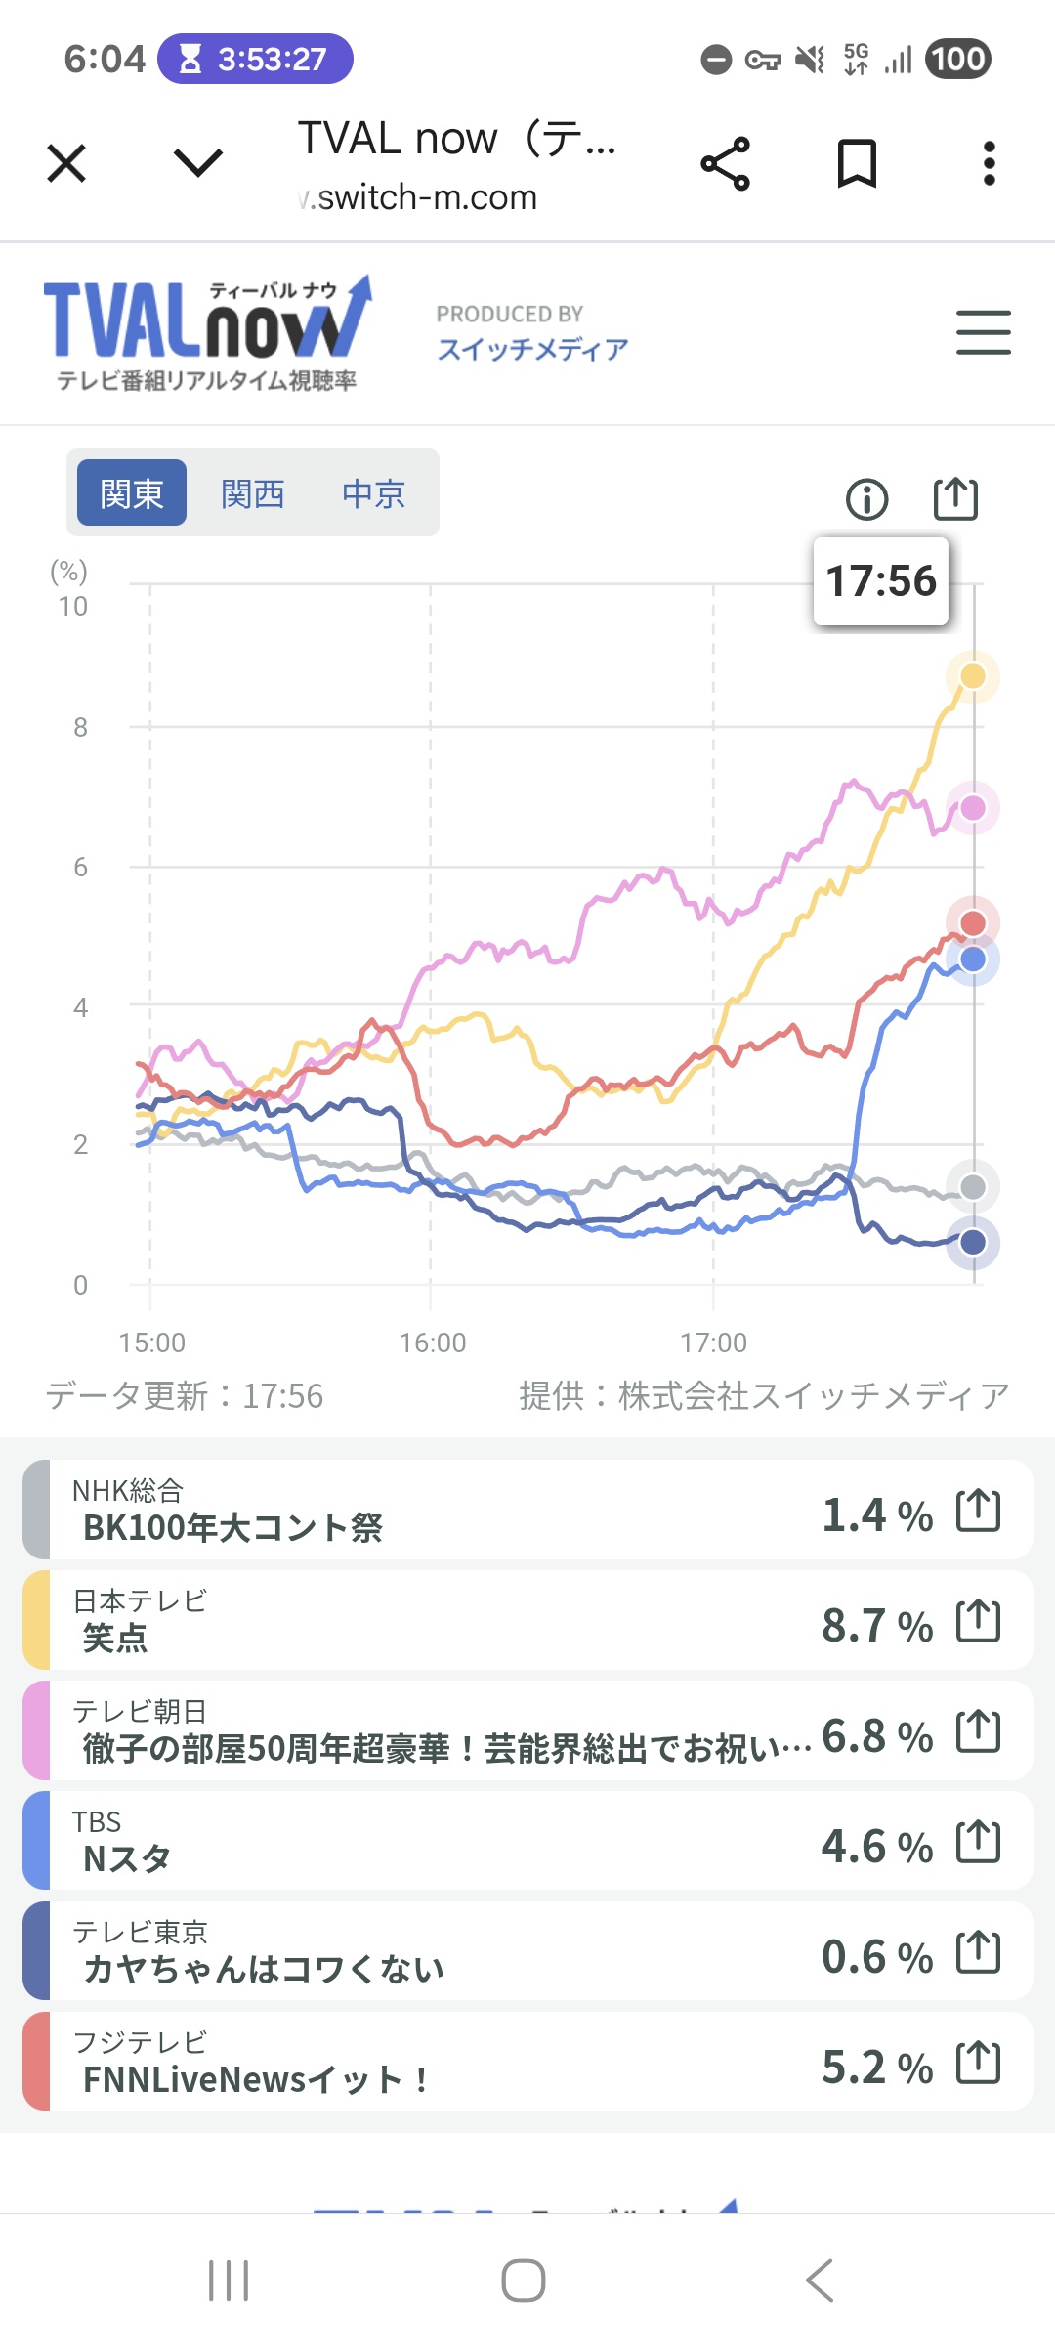The image size is (1055, 2345).
Task: Share the フジテレビ FNNLiveNews rating
Action: pyautogui.click(x=978, y=2063)
